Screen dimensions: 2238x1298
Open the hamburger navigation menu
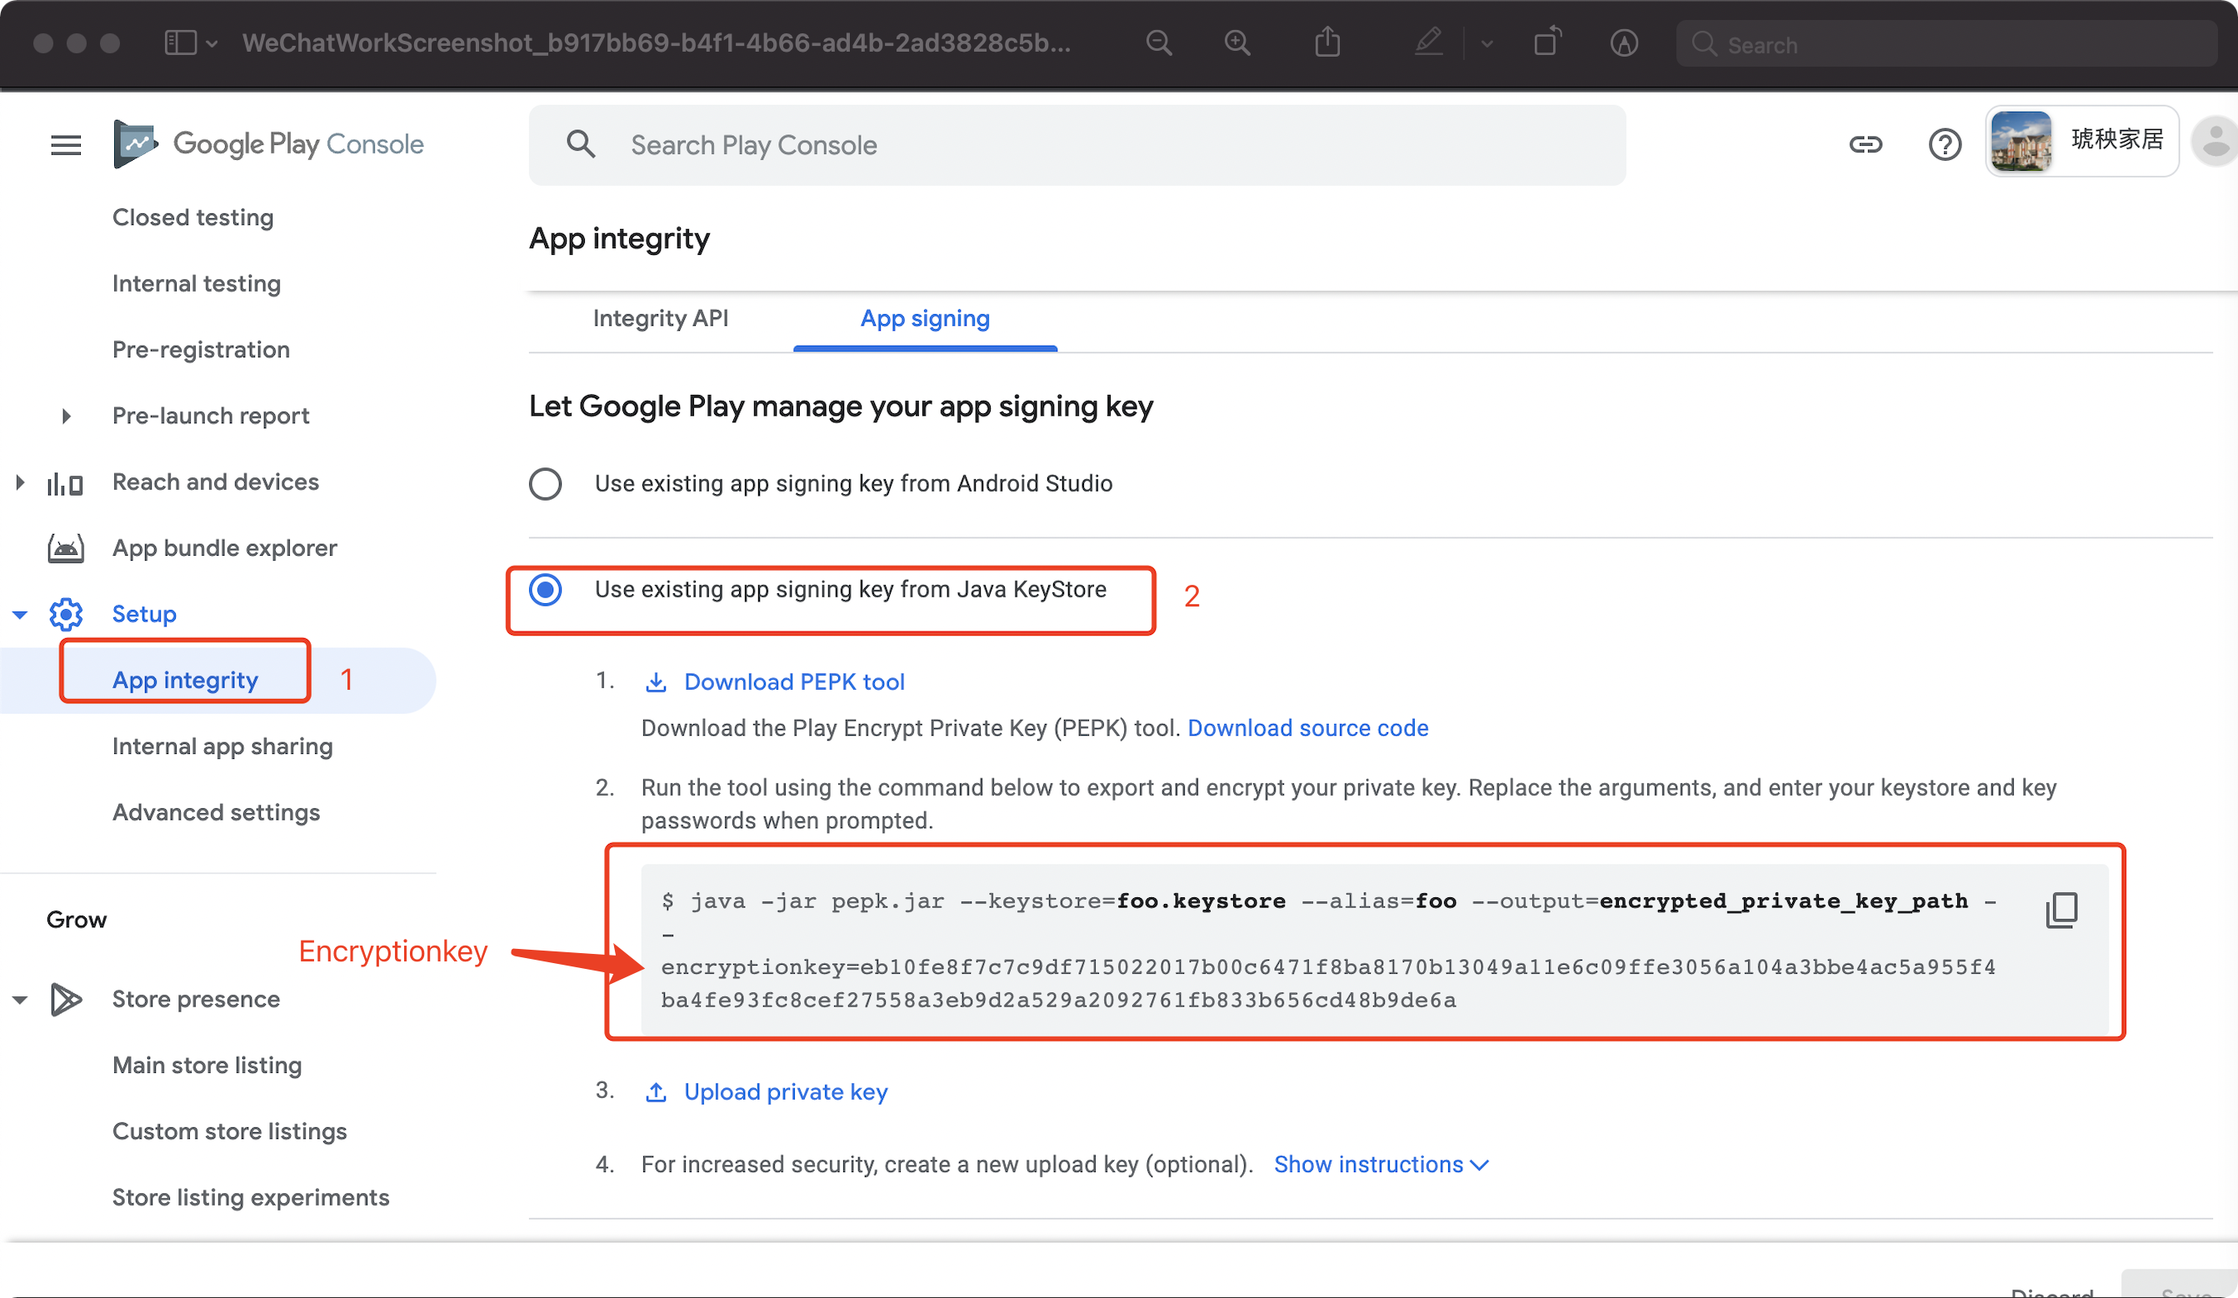tap(66, 145)
